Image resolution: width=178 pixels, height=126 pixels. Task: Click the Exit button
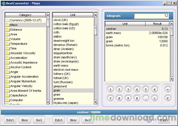164,120
